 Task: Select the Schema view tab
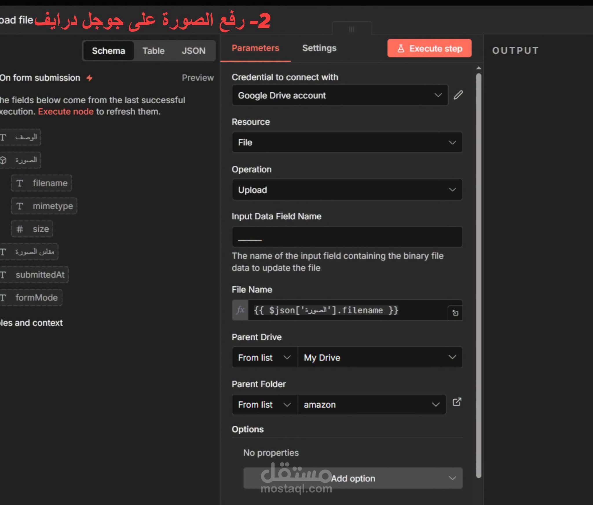coord(109,51)
